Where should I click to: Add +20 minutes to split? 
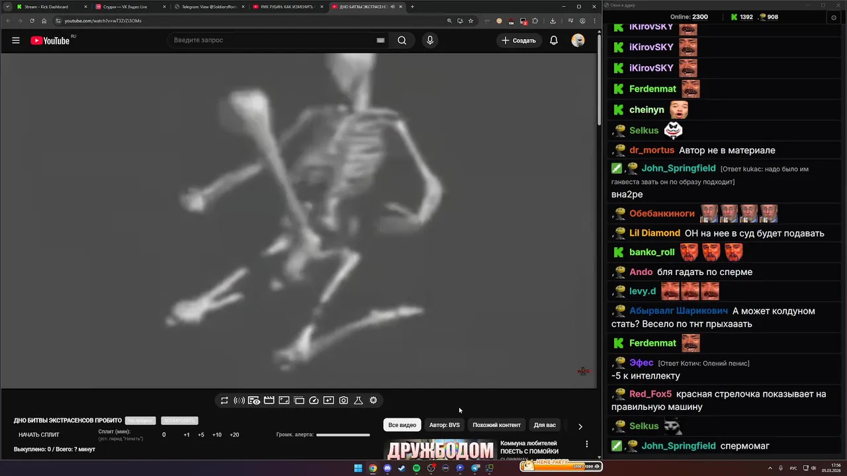tap(234, 435)
